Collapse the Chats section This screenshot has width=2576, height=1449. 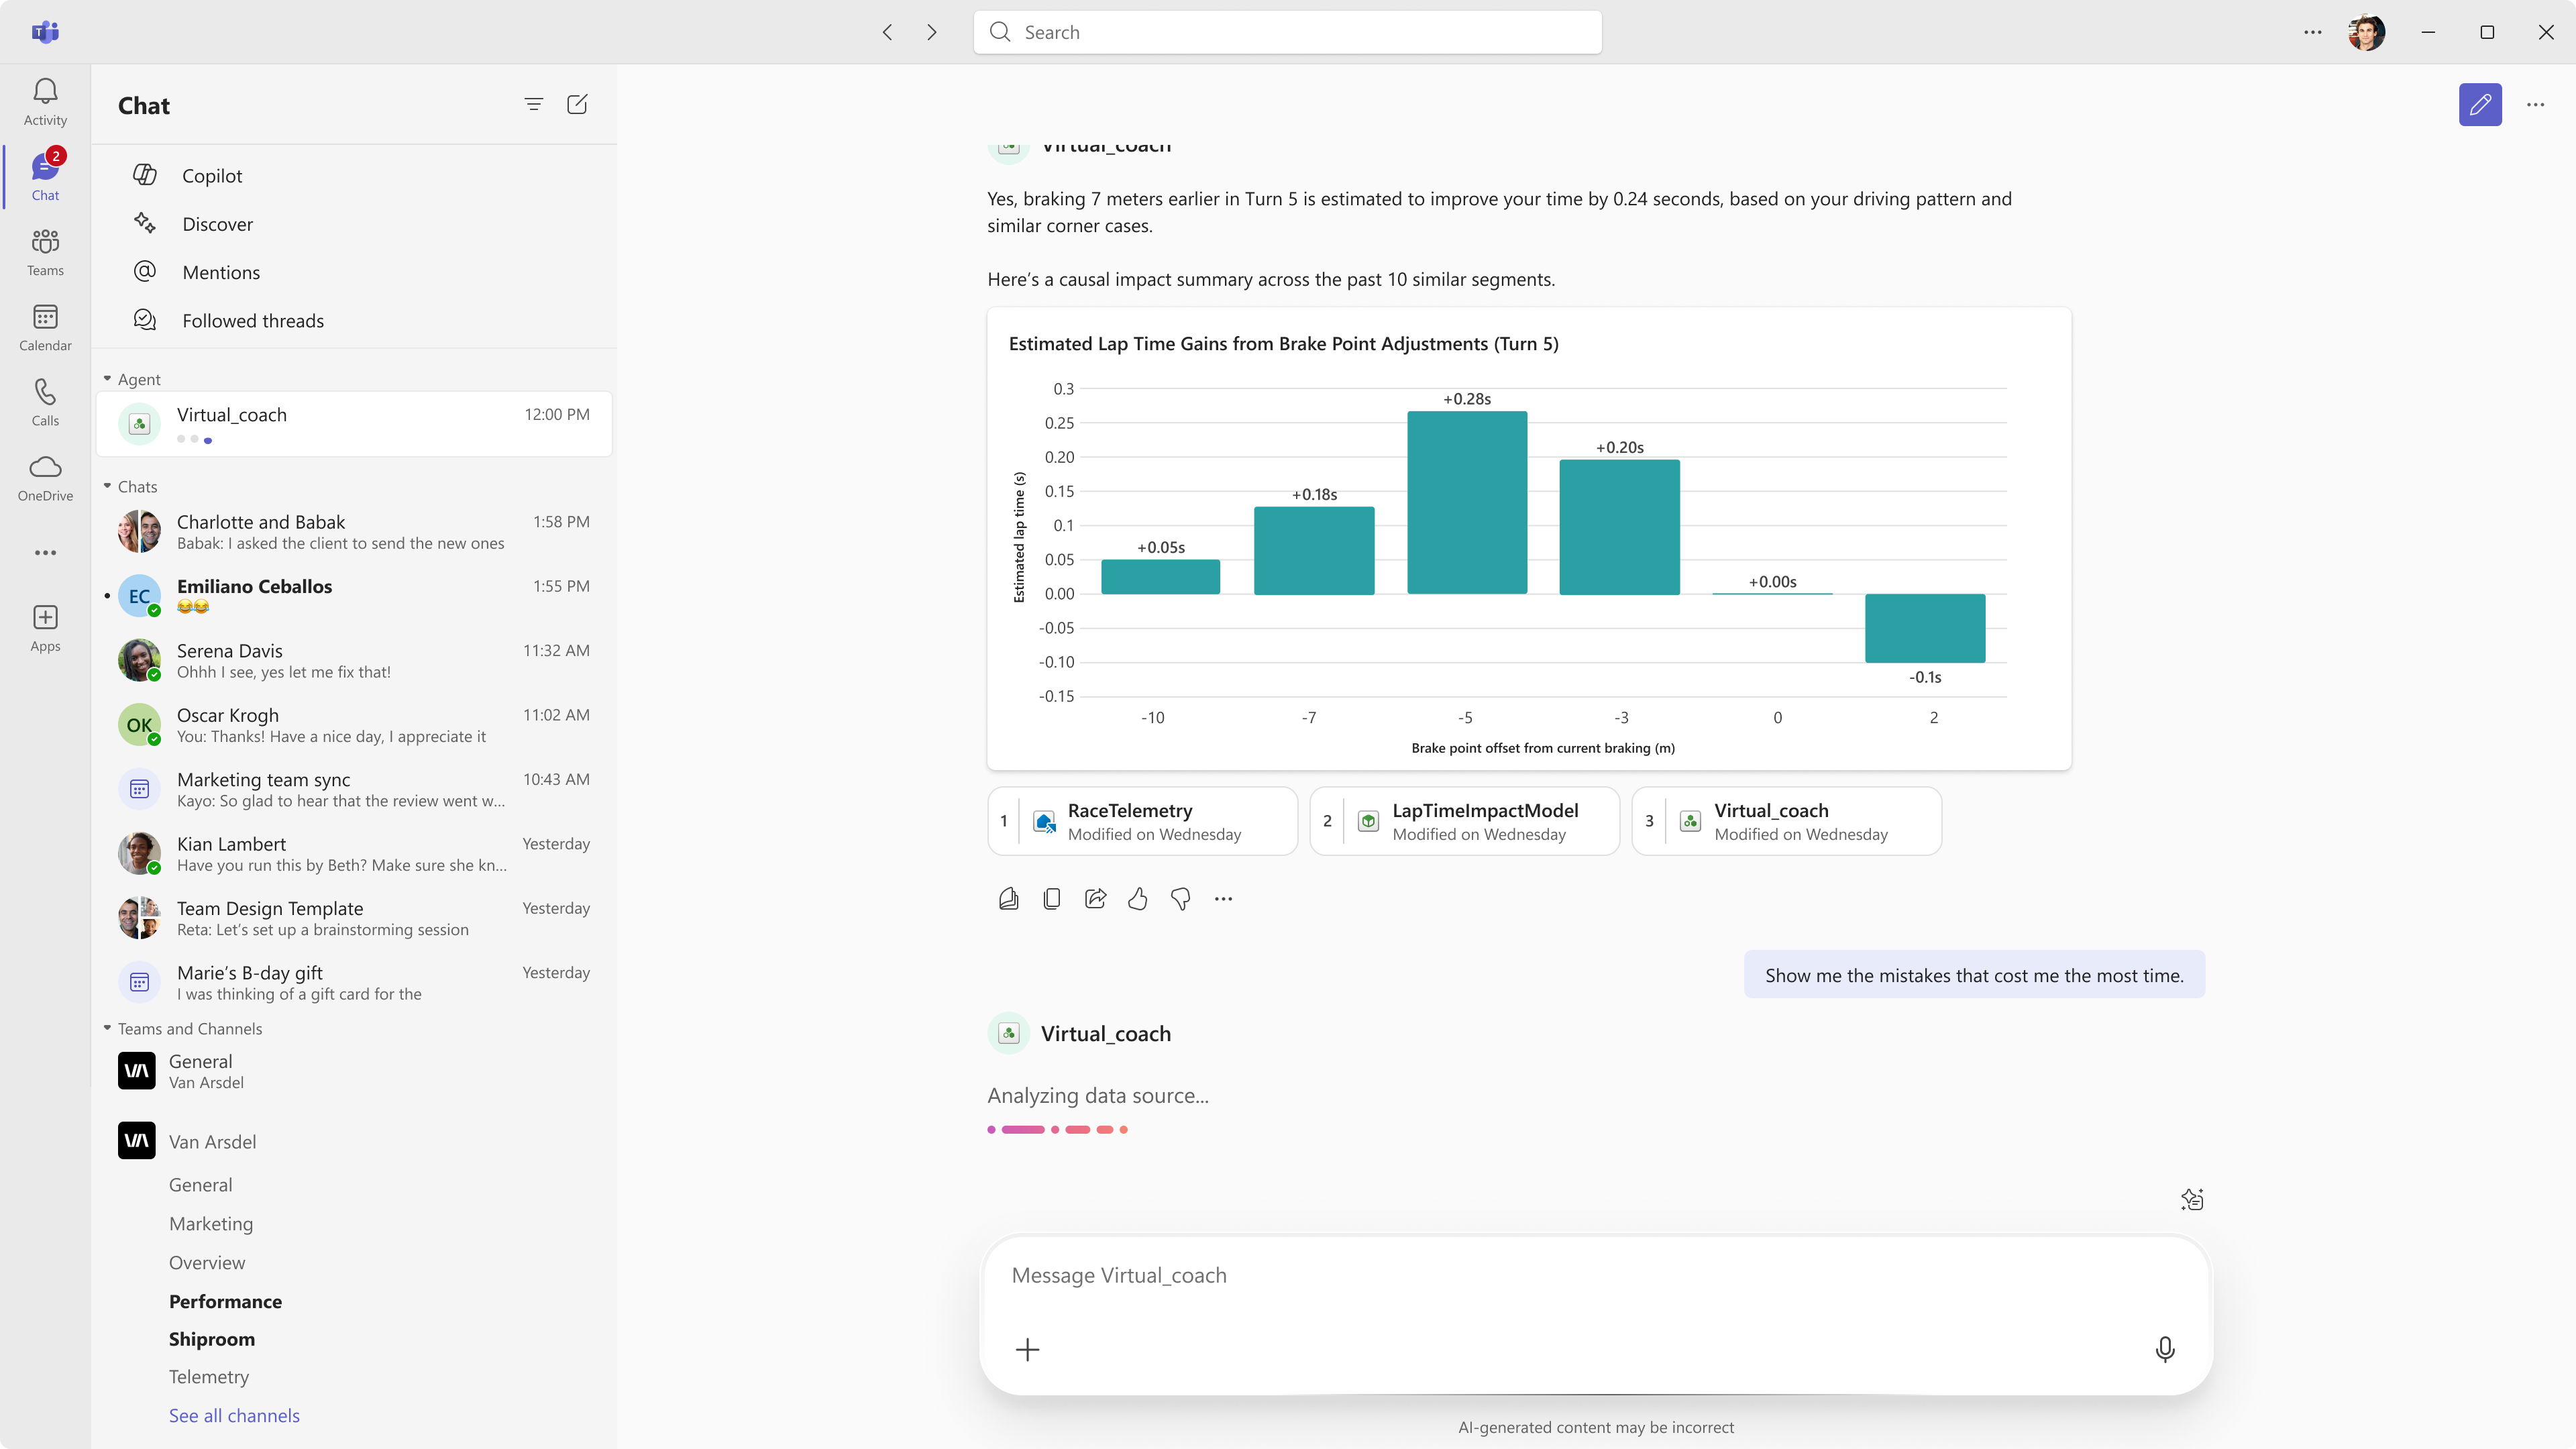click(108, 486)
